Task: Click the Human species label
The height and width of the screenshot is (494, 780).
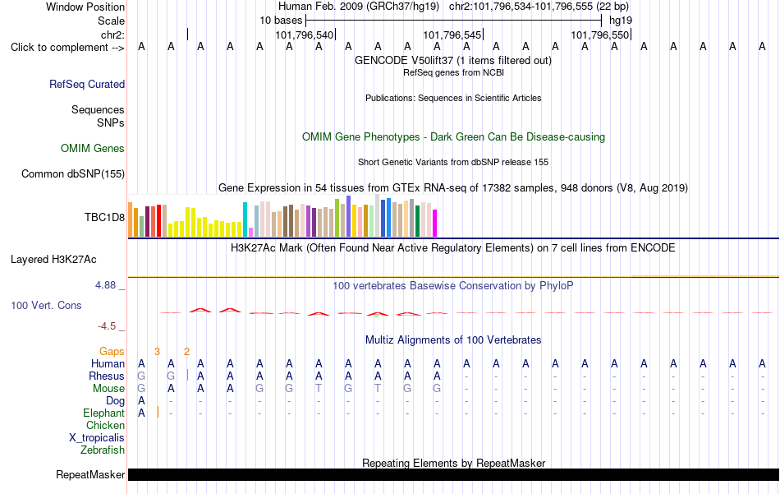Action: click(108, 364)
